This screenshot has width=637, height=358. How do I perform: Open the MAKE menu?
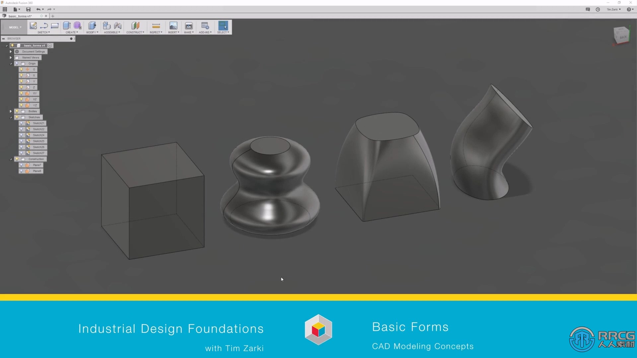coord(189,32)
